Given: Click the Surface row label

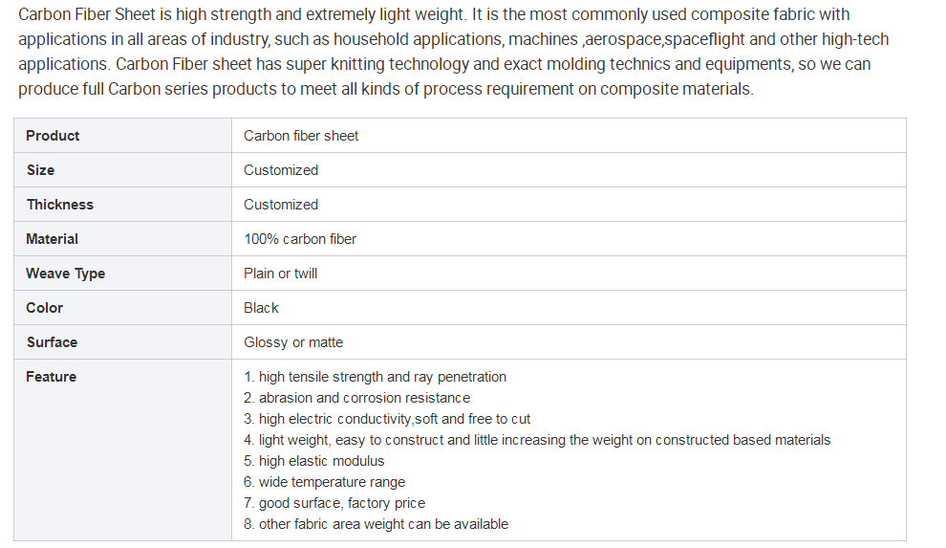Looking at the screenshot, I should coord(52,342).
